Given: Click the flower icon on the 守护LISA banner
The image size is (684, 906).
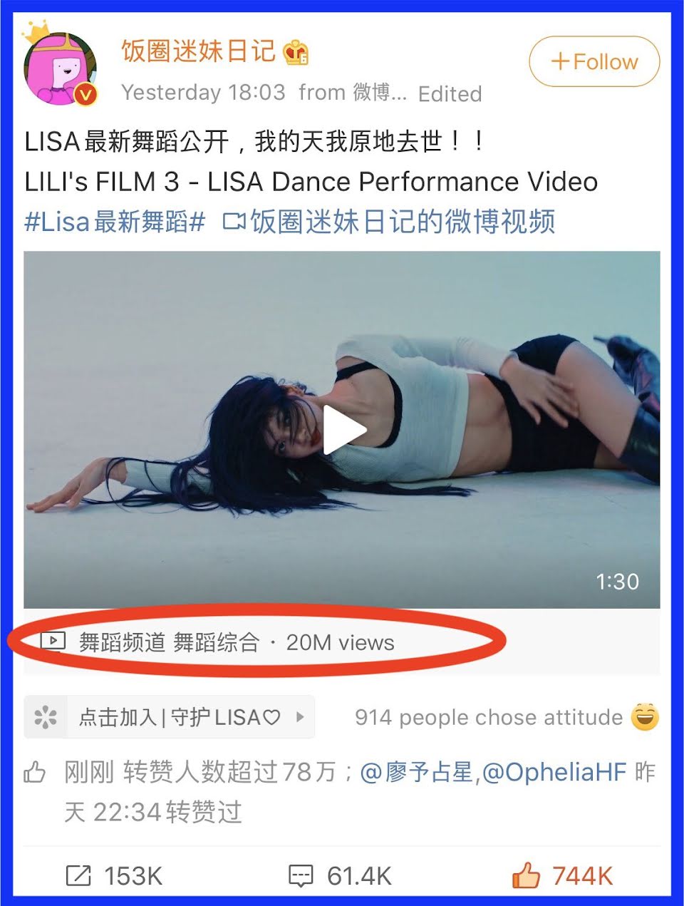Looking at the screenshot, I should pos(45,716).
